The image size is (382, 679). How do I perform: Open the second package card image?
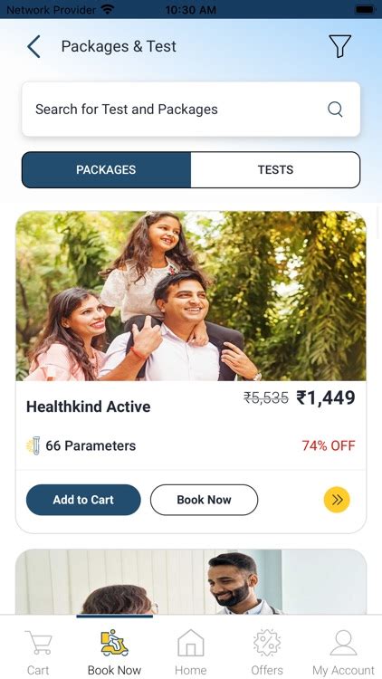pyautogui.click(x=191, y=582)
